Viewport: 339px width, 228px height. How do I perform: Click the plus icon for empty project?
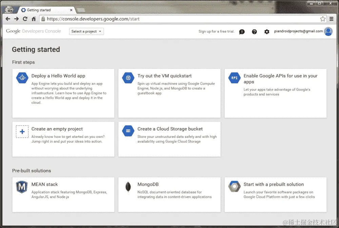click(22, 131)
